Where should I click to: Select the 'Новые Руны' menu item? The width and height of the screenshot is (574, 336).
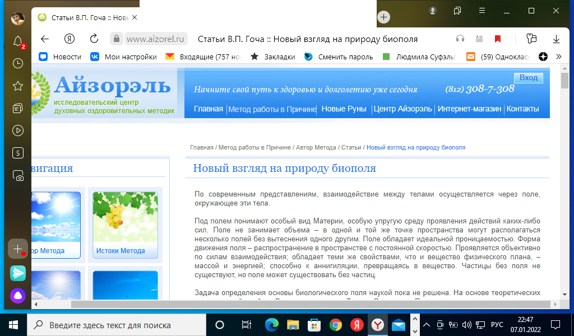coord(344,109)
